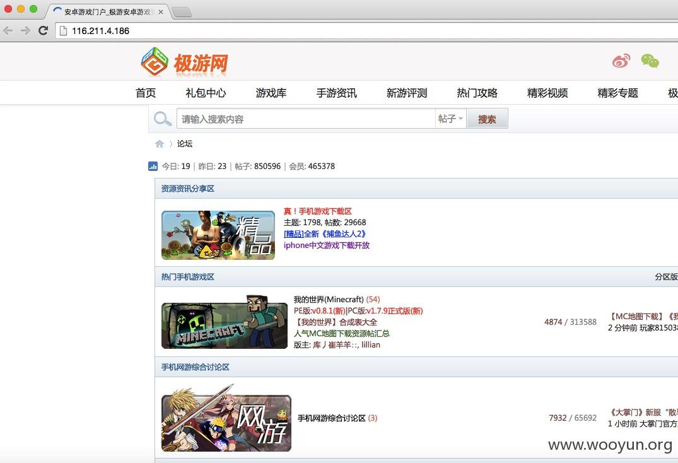Open the 热门攻略 navigation item

tap(477, 93)
